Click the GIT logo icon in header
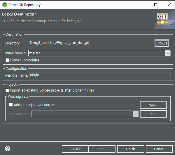175x155 pixels. pyautogui.click(x=162, y=19)
